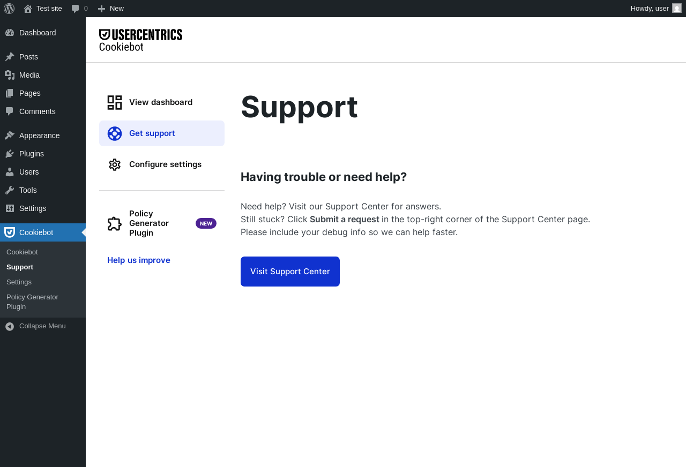The width and height of the screenshot is (686, 467).
Task: Open Policy Generator Plugin submenu item
Action: pyautogui.click(x=32, y=302)
